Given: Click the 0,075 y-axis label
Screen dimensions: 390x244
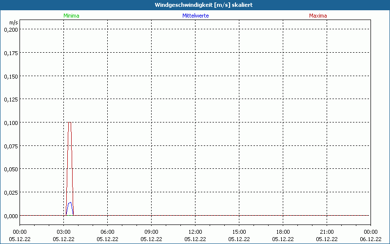Looking at the screenshot, I should click(11, 146).
